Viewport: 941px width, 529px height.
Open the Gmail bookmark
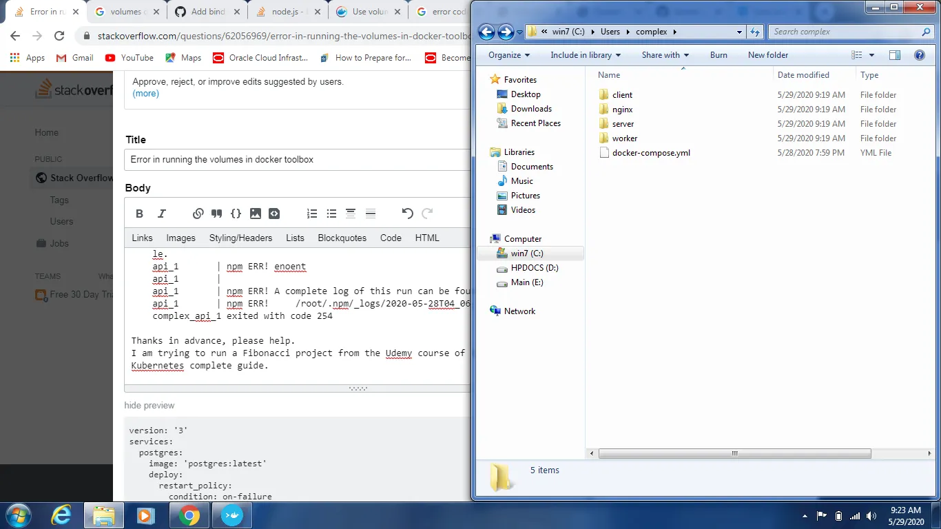coord(74,58)
